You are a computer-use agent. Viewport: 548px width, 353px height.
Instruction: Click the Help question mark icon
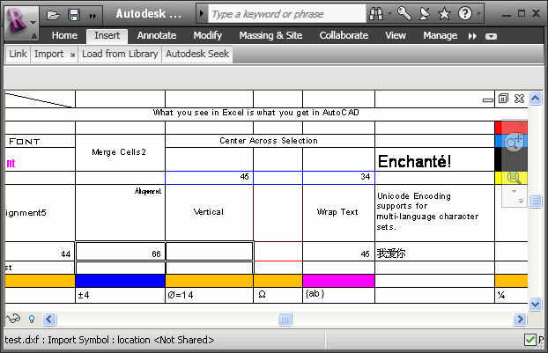point(465,14)
